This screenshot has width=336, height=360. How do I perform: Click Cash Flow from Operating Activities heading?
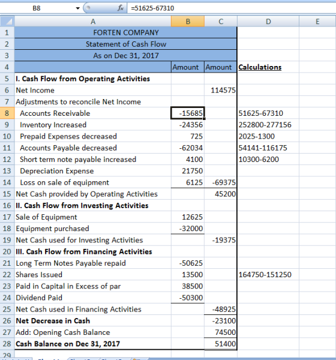[83, 79]
